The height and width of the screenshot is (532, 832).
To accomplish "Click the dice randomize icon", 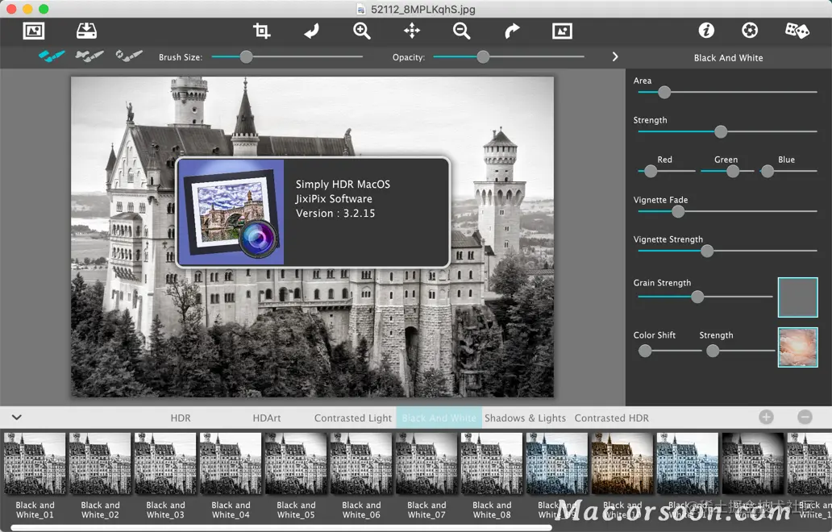I will click(797, 31).
